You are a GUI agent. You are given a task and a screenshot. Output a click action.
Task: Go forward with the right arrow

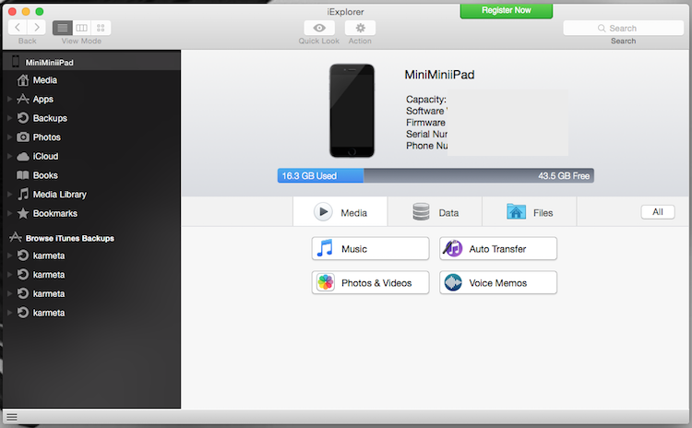37,28
